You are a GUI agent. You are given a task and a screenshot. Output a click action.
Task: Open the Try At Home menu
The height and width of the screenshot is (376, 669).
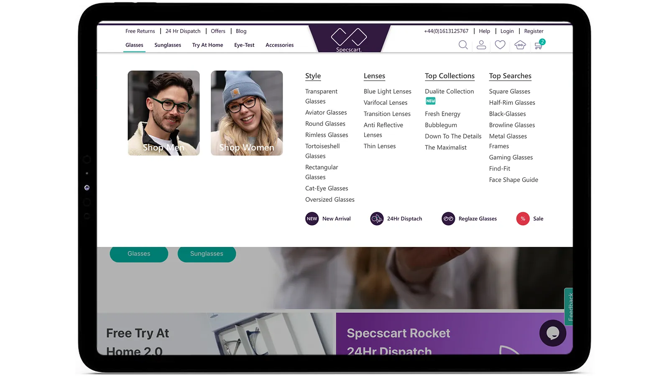point(207,45)
